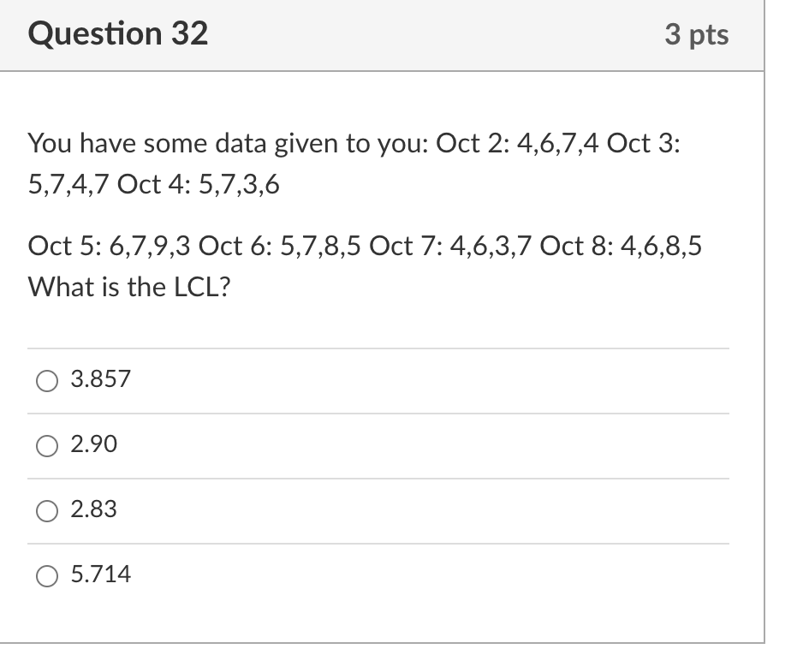Click the answer label 3.857

click(100, 379)
